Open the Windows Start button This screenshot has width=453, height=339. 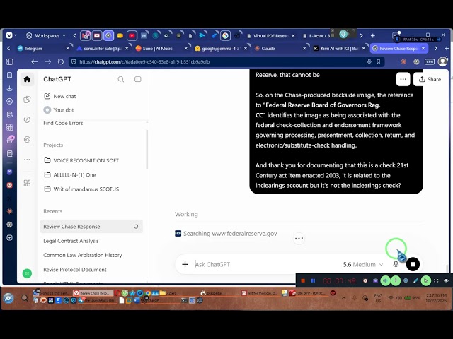coord(8,298)
